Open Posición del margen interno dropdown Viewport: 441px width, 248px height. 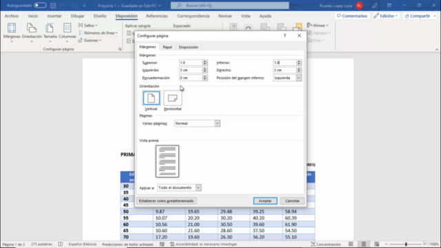[287, 78]
